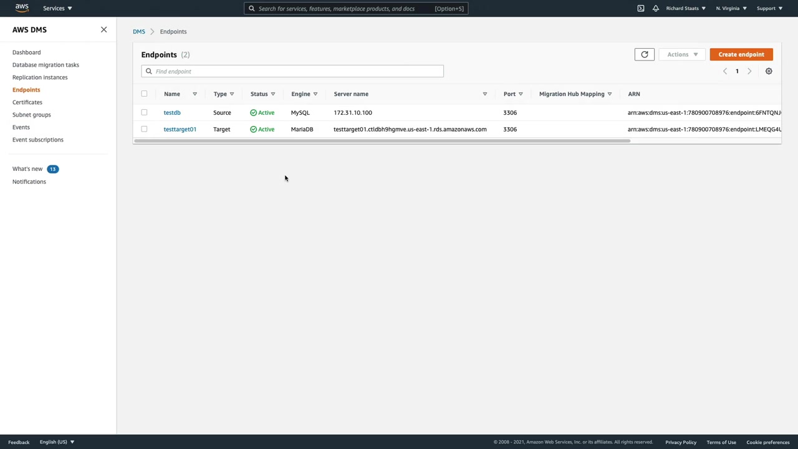Open the testdb endpoint link
Image resolution: width=798 pixels, height=449 pixels.
[x=172, y=113]
